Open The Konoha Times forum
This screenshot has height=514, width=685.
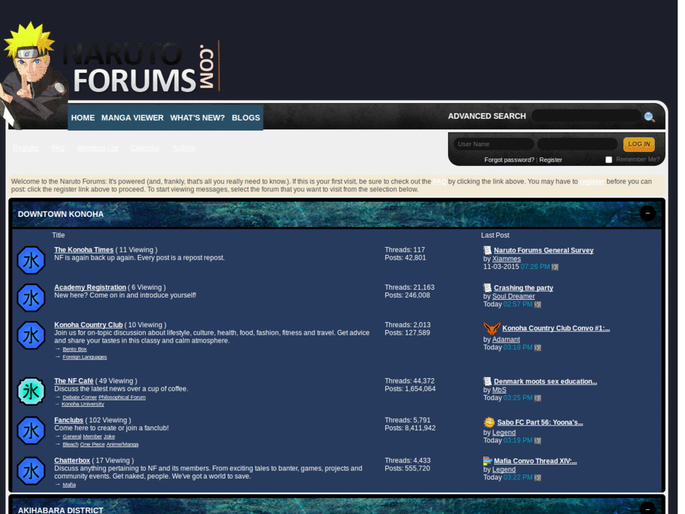point(84,250)
